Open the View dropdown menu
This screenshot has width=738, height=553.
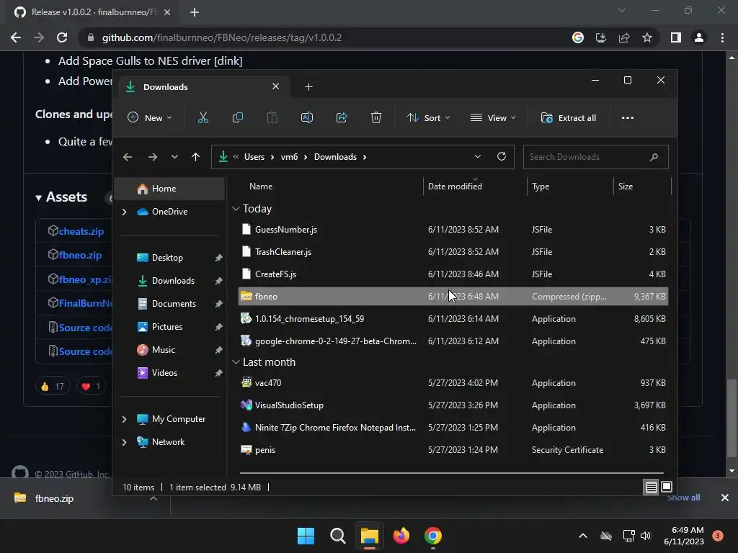tap(493, 117)
